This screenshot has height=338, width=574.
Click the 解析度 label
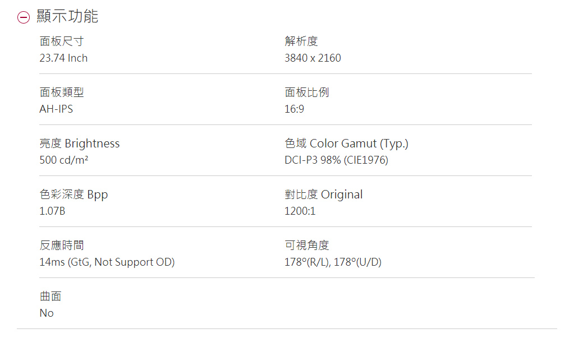(301, 41)
